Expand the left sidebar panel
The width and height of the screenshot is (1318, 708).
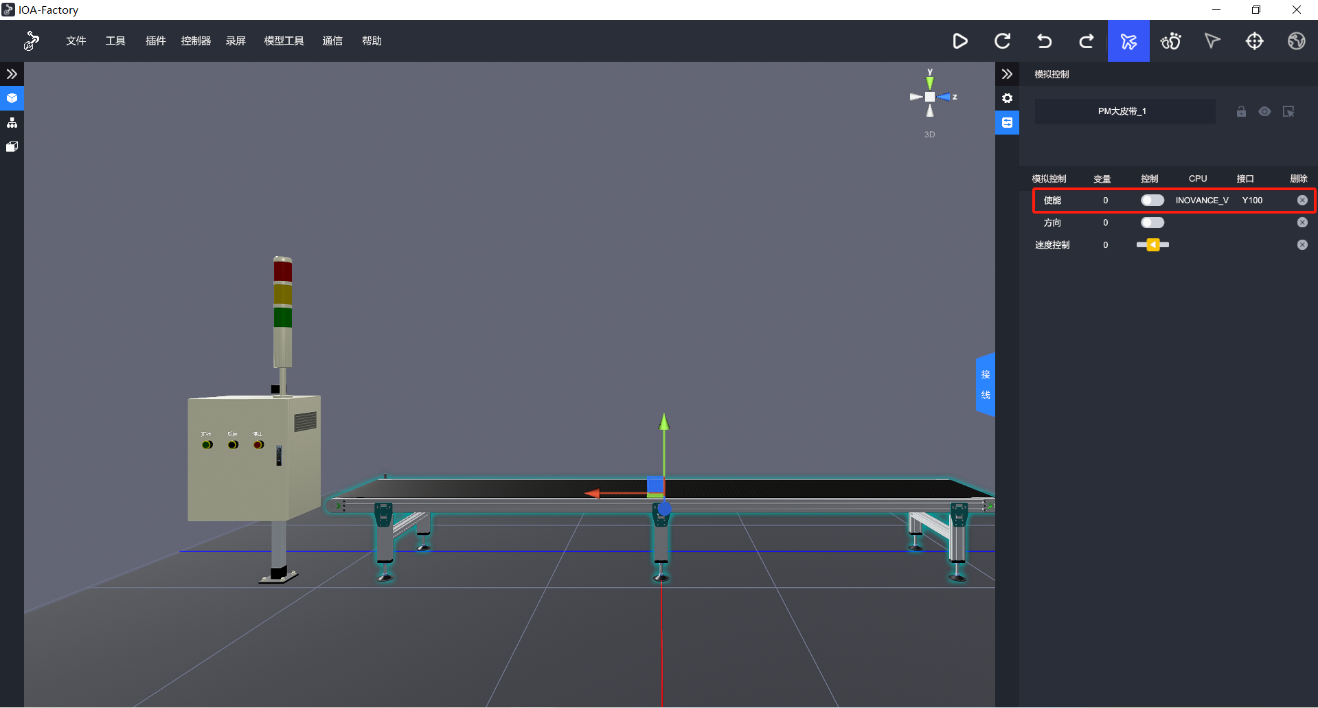(x=12, y=74)
